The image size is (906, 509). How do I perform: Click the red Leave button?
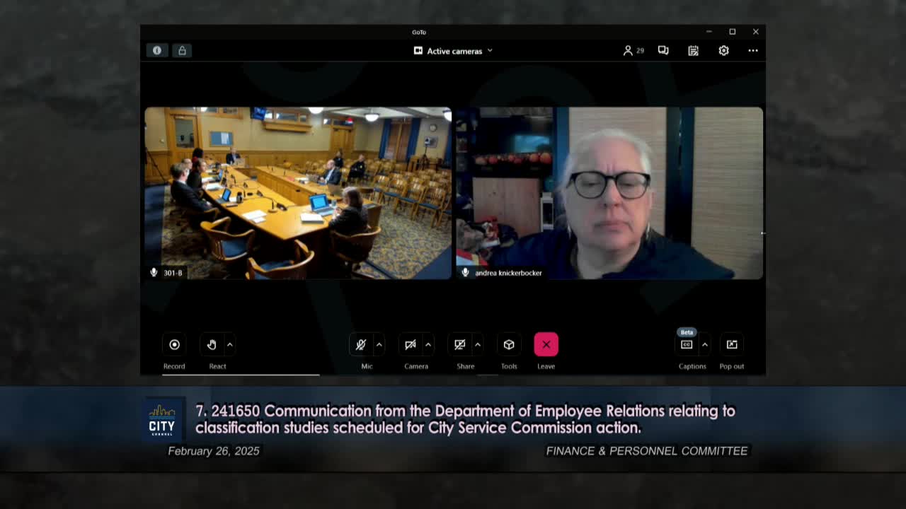pyautogui.click(x=546, y=345)
